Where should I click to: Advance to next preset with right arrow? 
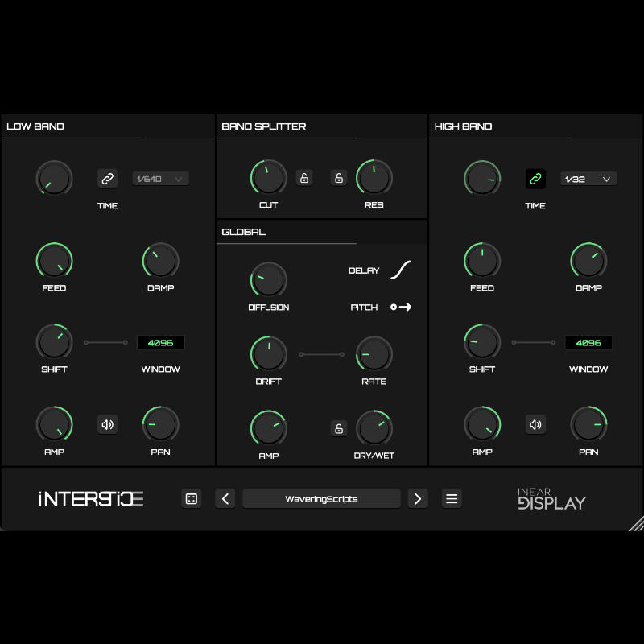[417, 499]
